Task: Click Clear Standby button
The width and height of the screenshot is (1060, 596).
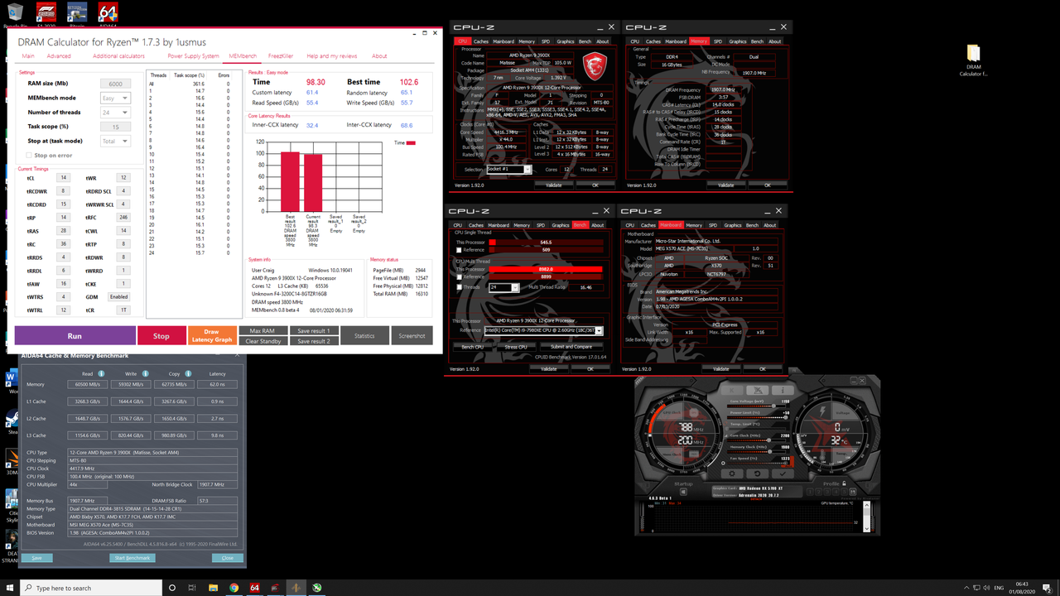Action: (x=263, y=340)
